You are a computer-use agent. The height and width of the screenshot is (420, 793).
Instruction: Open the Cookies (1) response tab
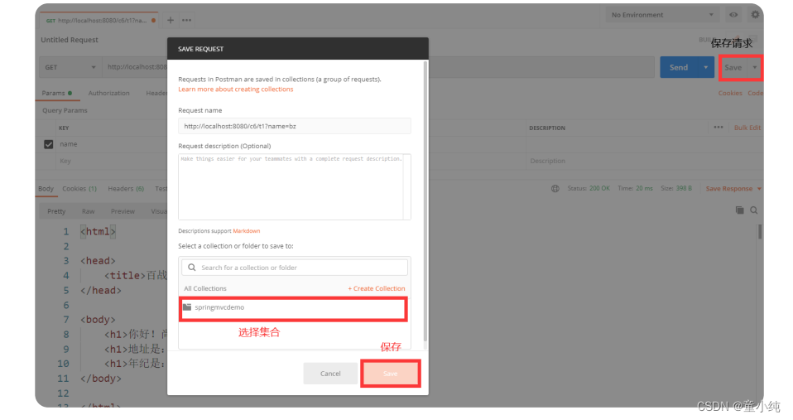coord(79,189)
